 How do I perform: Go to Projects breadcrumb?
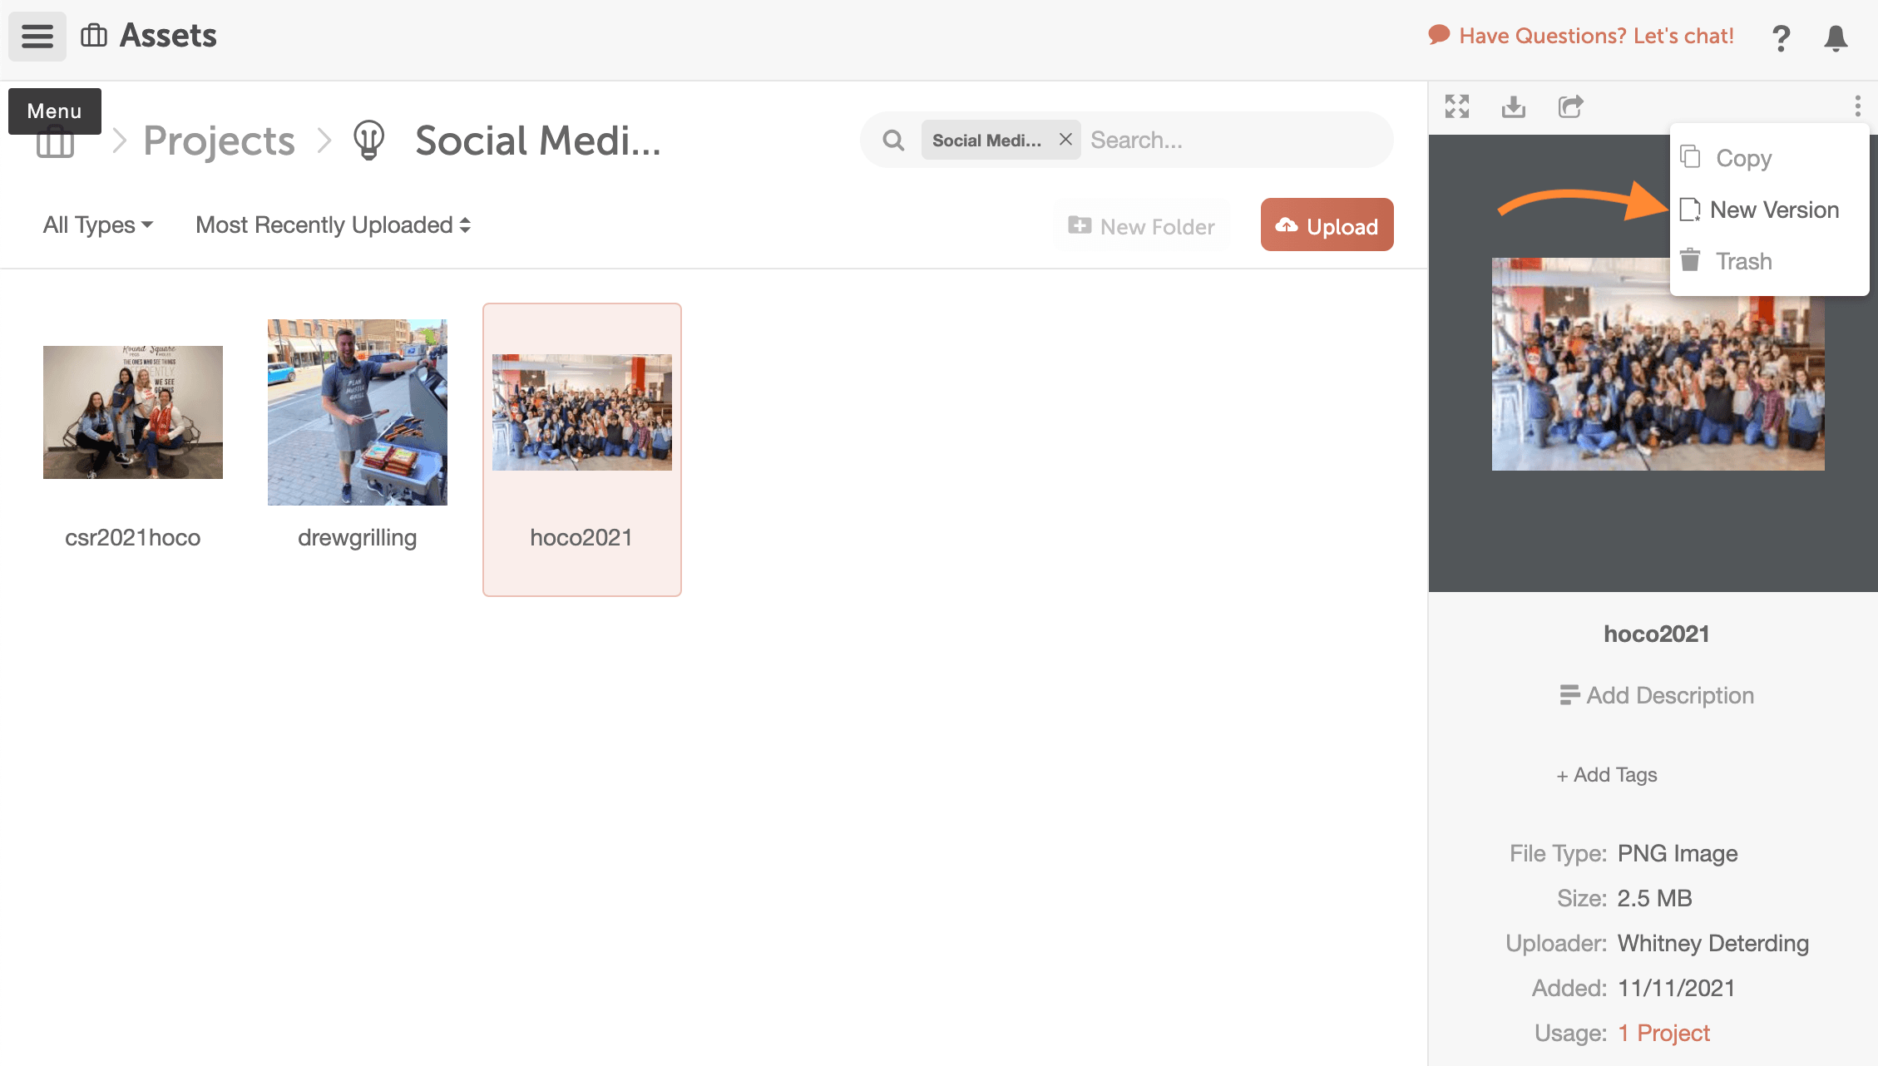click(219, 141)
